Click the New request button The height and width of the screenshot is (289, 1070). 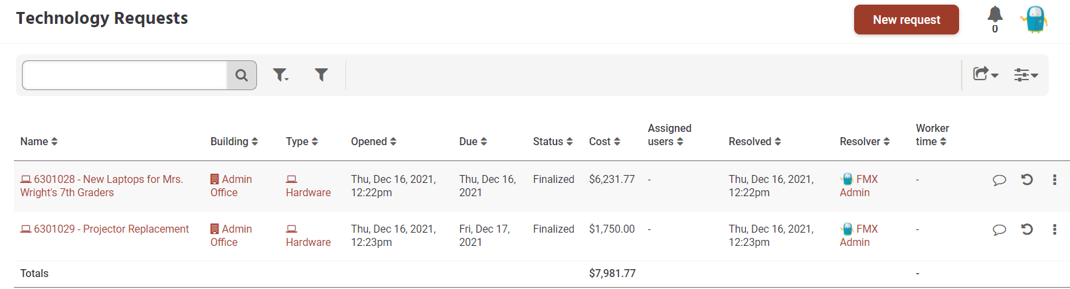coord(906,20)
